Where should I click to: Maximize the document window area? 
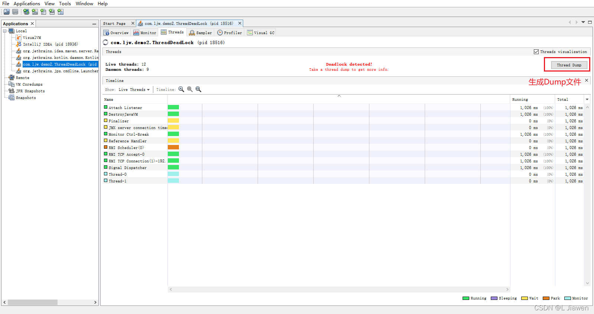590,22
